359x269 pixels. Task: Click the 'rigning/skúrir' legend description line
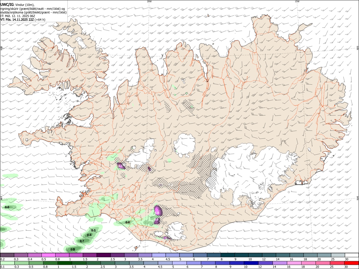[x=33, y=9]
